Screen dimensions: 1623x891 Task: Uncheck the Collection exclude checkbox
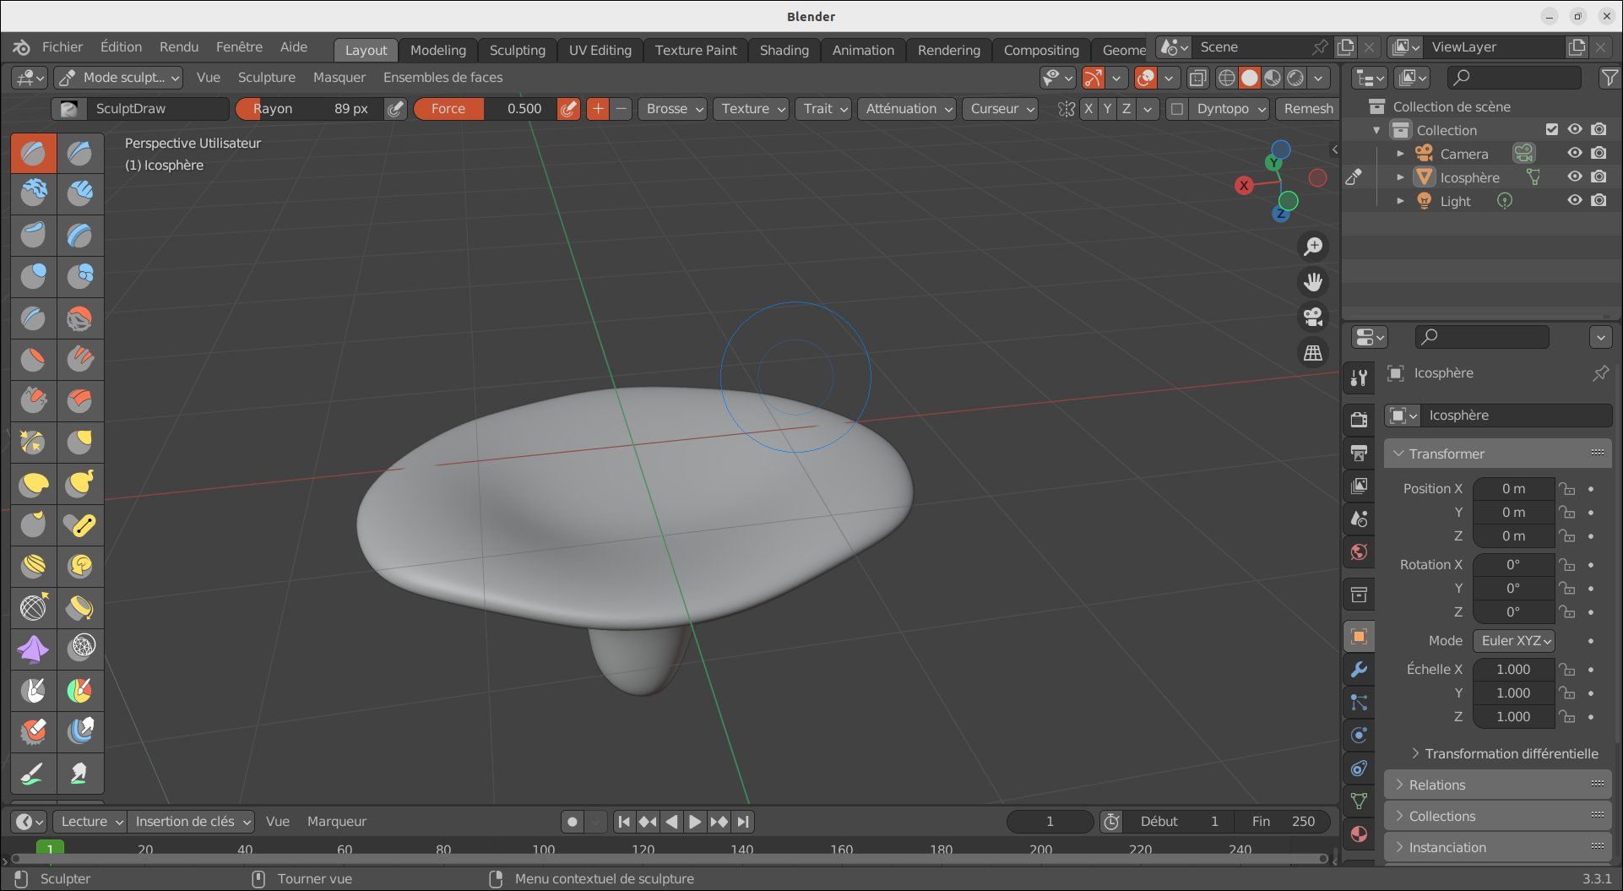pyautogui.click(x=1551, y=129)
